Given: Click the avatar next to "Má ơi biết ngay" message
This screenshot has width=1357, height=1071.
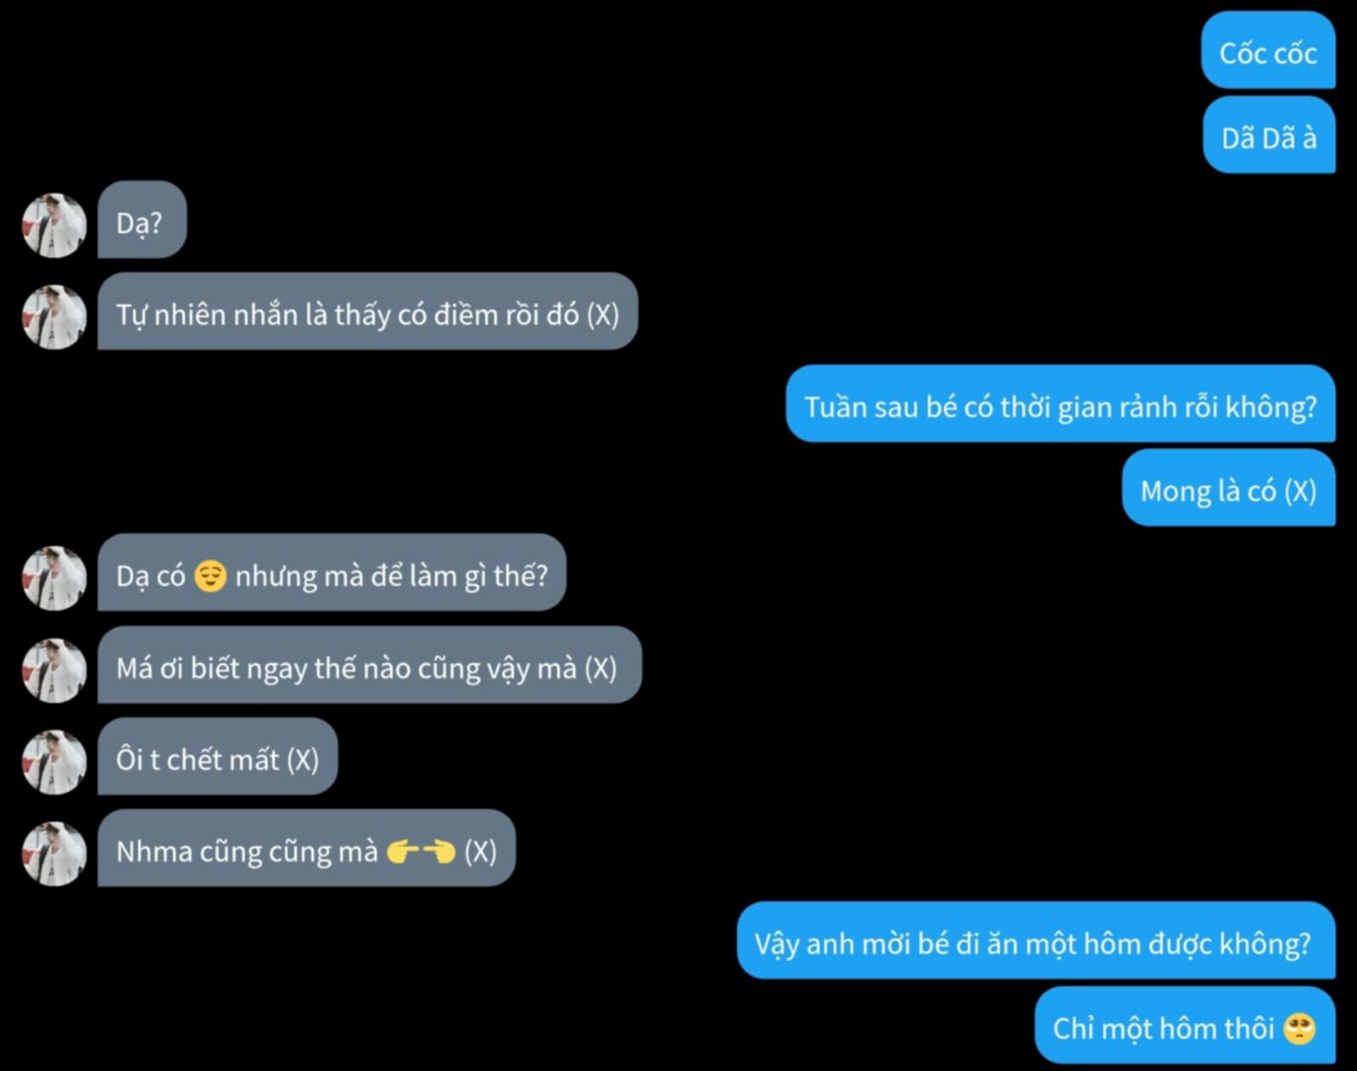Looking at the screenshot, I should tap(54, 670).
